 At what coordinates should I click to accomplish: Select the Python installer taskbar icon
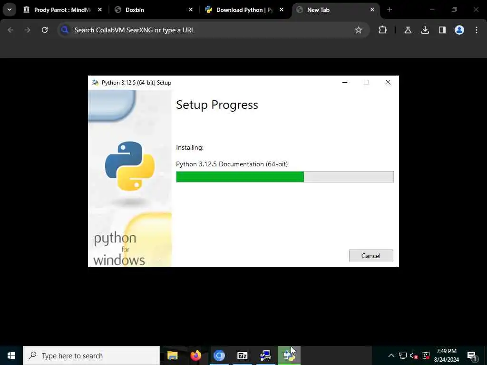click(x=289, y=355)
